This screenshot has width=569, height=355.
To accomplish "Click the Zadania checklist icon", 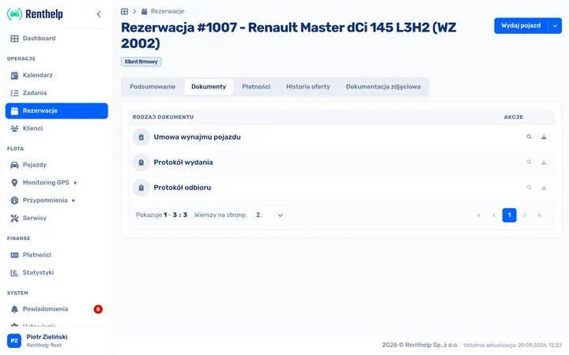I will 14,93.
